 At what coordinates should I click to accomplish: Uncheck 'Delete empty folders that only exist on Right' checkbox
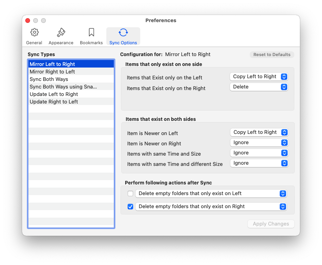tap(130, 207)
